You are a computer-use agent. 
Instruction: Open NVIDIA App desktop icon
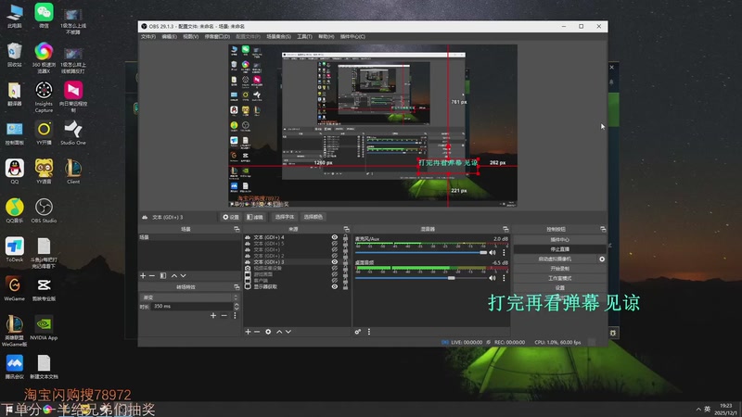[x=44, y=328]
